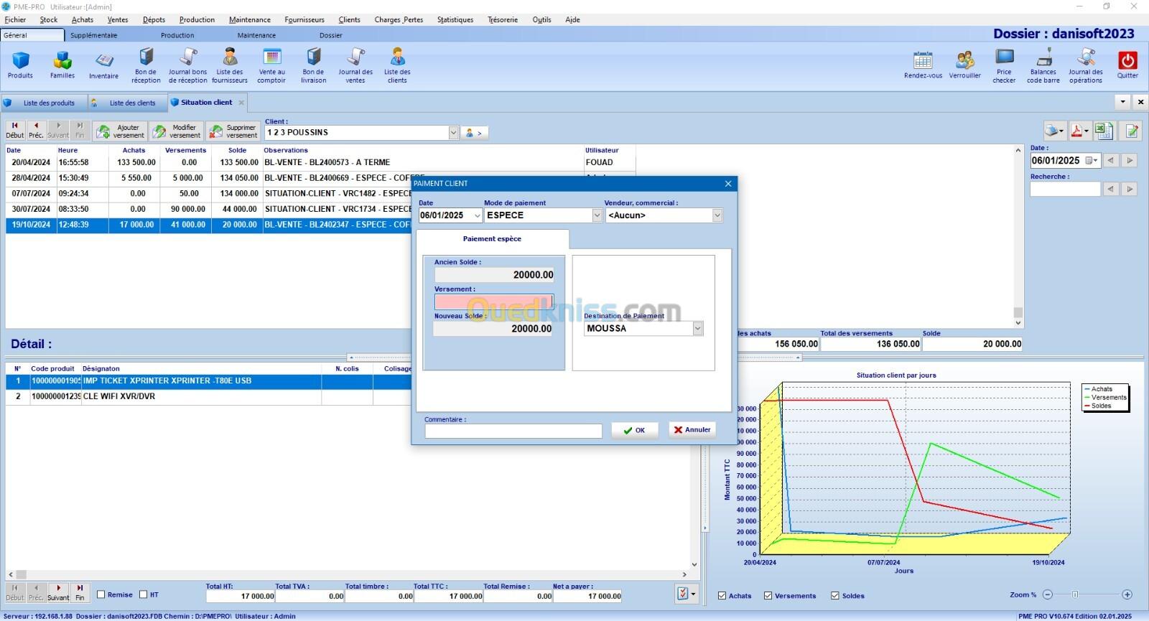Uncheck the Versements chart checkbox
This screenshot has width=1149, height=621.
(768, 596)
